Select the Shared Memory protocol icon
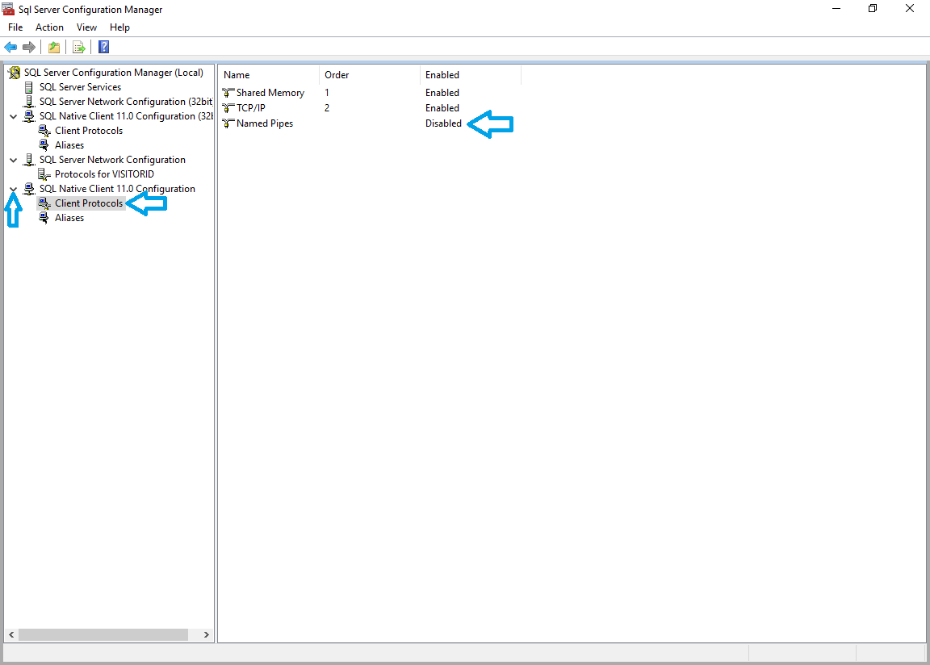930x665 pixels. [x=228, y=93]
